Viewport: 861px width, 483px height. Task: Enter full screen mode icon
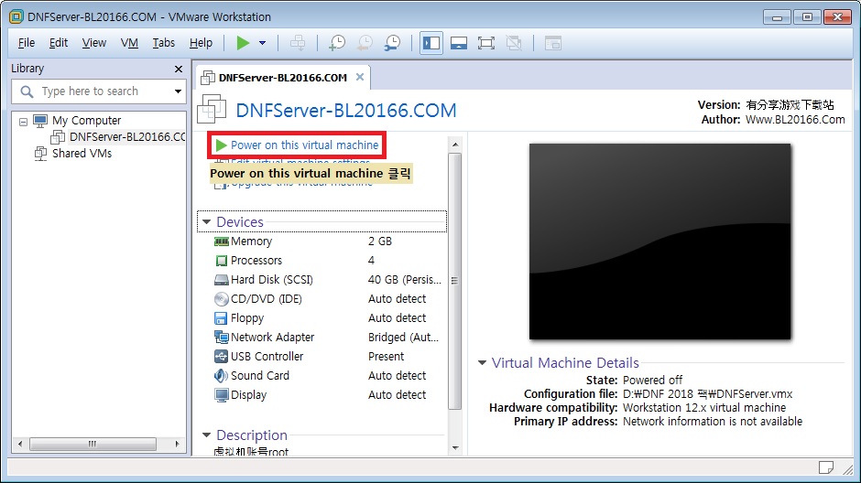coord(486,43)
